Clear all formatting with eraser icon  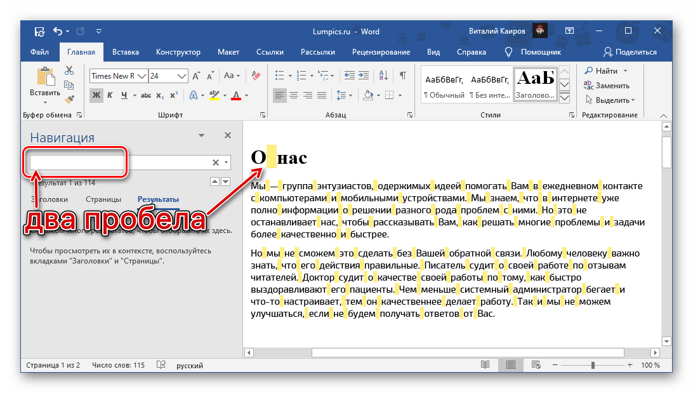click(256, 76)
